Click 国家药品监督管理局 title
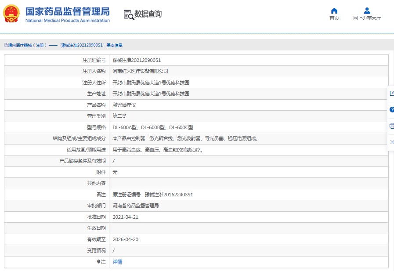 pos(68,11)
